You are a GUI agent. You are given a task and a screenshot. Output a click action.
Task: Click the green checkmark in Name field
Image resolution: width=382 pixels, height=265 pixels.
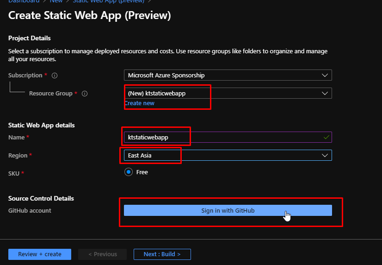(326, 137)
